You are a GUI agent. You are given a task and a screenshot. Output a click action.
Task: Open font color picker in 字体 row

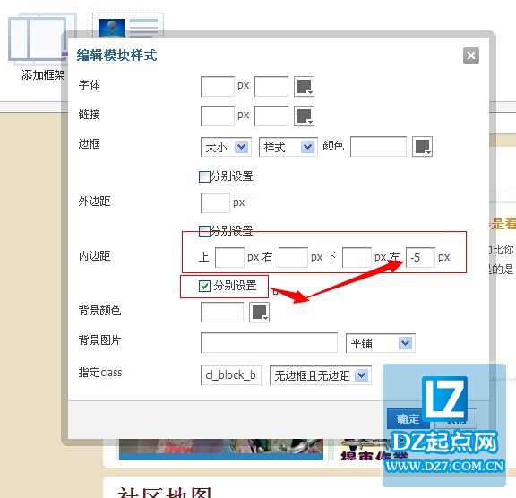(x=304, y=87)
